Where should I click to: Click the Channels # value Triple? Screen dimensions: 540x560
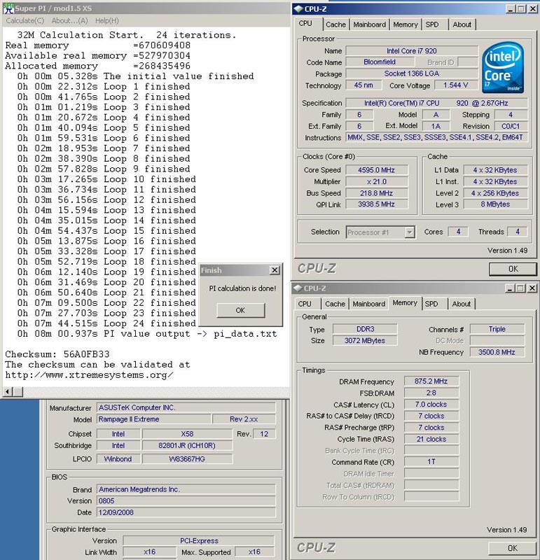click(x=497, y=329)
